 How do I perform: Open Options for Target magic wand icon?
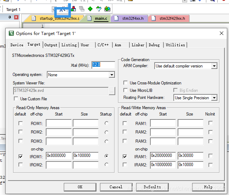point(62,10)
